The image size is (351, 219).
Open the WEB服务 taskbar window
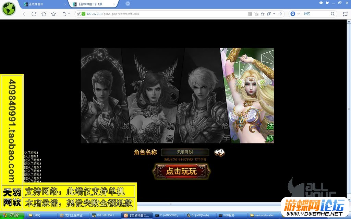coord(232,216)
